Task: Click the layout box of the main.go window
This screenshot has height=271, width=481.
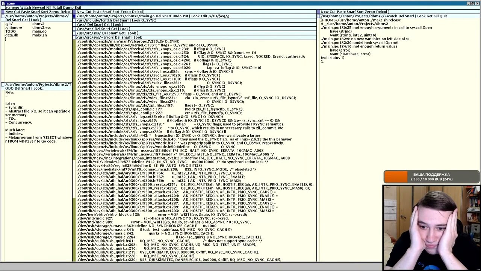Action: tap(74, 16)
